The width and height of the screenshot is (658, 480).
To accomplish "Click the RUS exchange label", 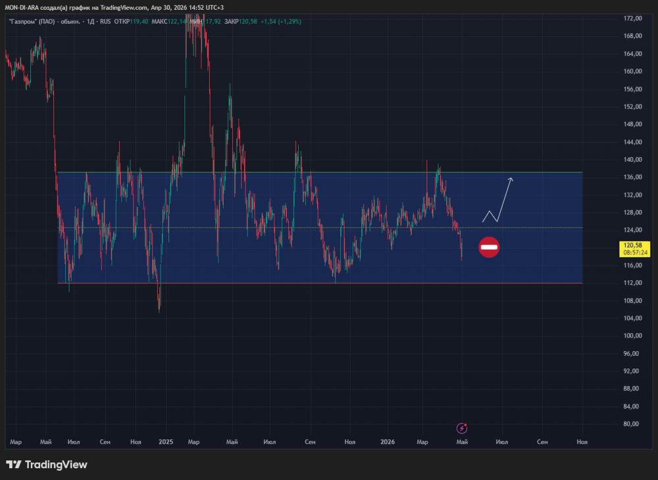I will pyautogui.click(x=105, y=22).
